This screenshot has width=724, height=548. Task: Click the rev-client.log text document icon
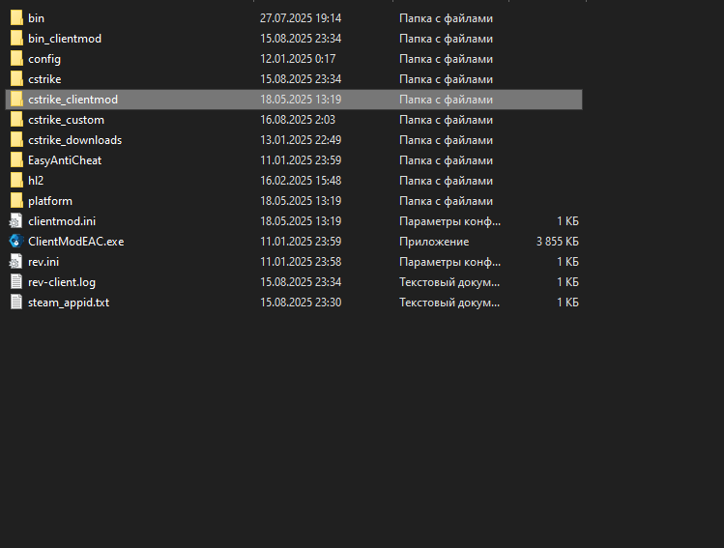pos(16,282)
